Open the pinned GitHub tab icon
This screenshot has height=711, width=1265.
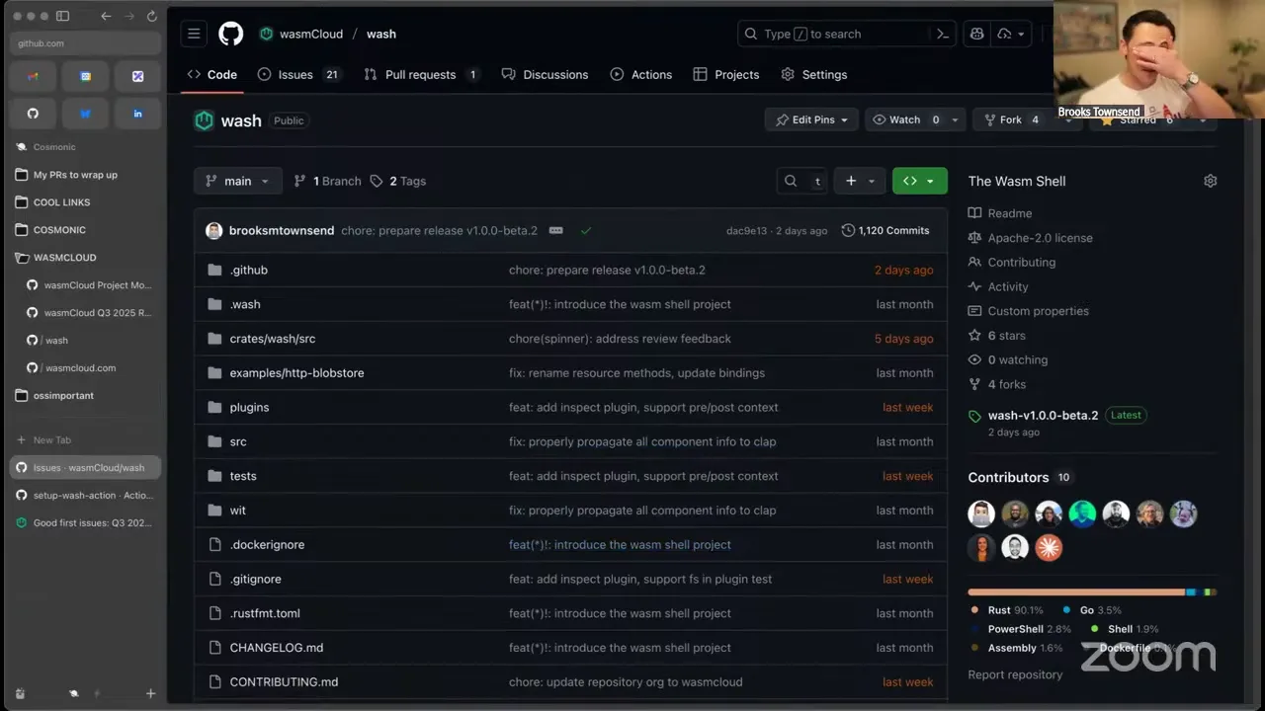33,114
